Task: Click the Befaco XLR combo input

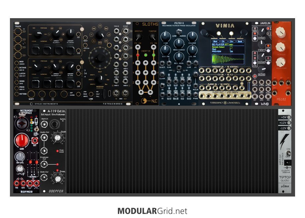Action: coord(22,124)
